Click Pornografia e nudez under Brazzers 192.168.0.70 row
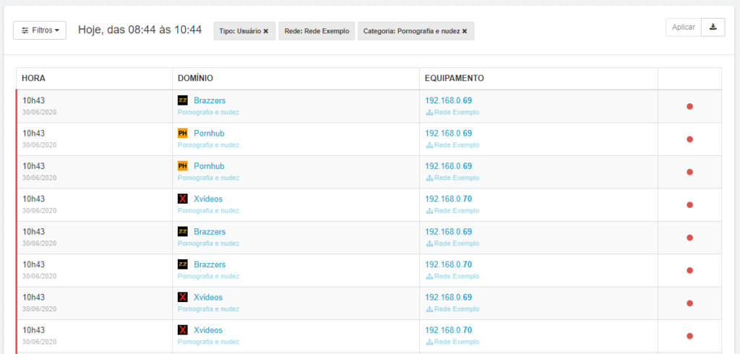This screenshot has height=354, width=740. click(x=208, y=276)
